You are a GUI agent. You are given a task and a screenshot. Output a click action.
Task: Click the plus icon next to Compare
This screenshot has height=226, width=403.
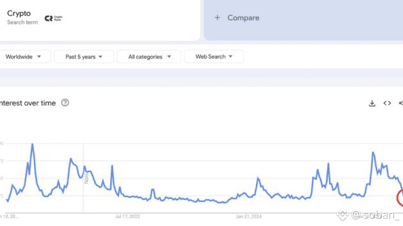[x=217, y=18]
